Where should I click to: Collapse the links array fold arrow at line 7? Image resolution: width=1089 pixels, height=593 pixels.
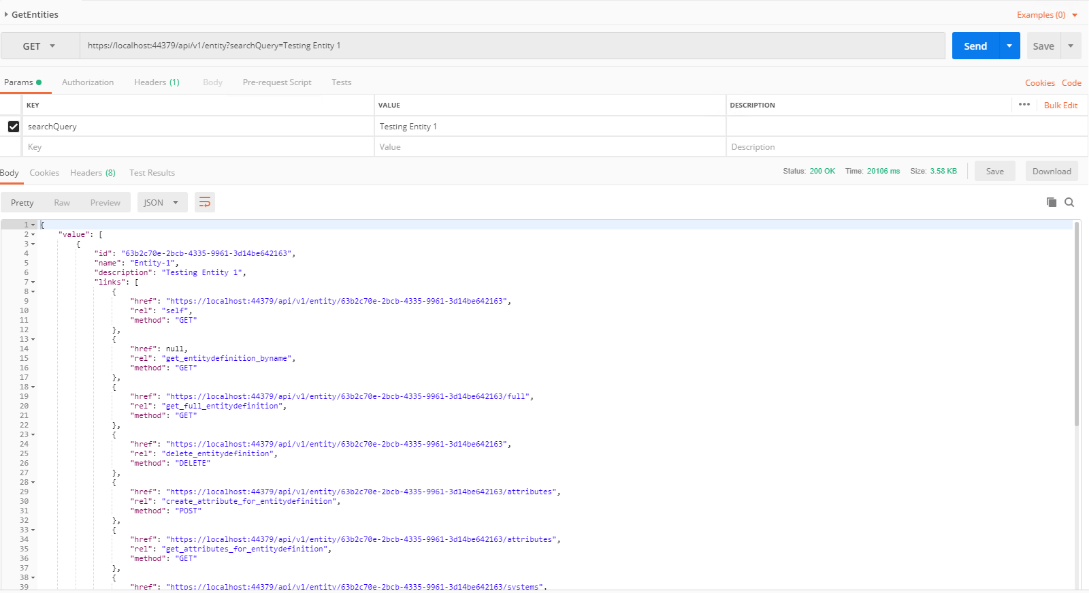coord(33,283)
